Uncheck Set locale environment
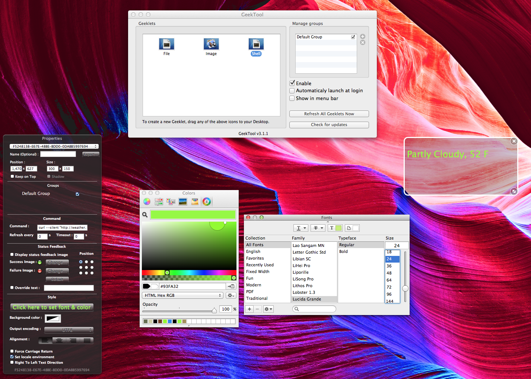 click(x=12, y=357)
